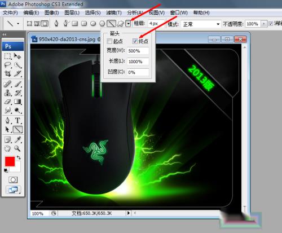
Task: Open the 编辑(E) menu
Action: [x=31, y=13]
